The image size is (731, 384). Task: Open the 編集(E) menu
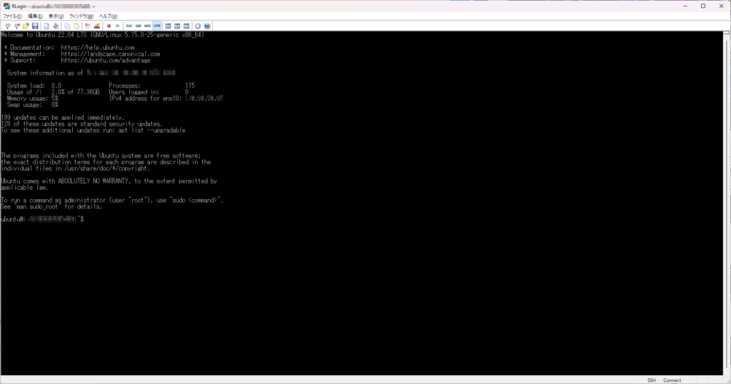[35, 16]
